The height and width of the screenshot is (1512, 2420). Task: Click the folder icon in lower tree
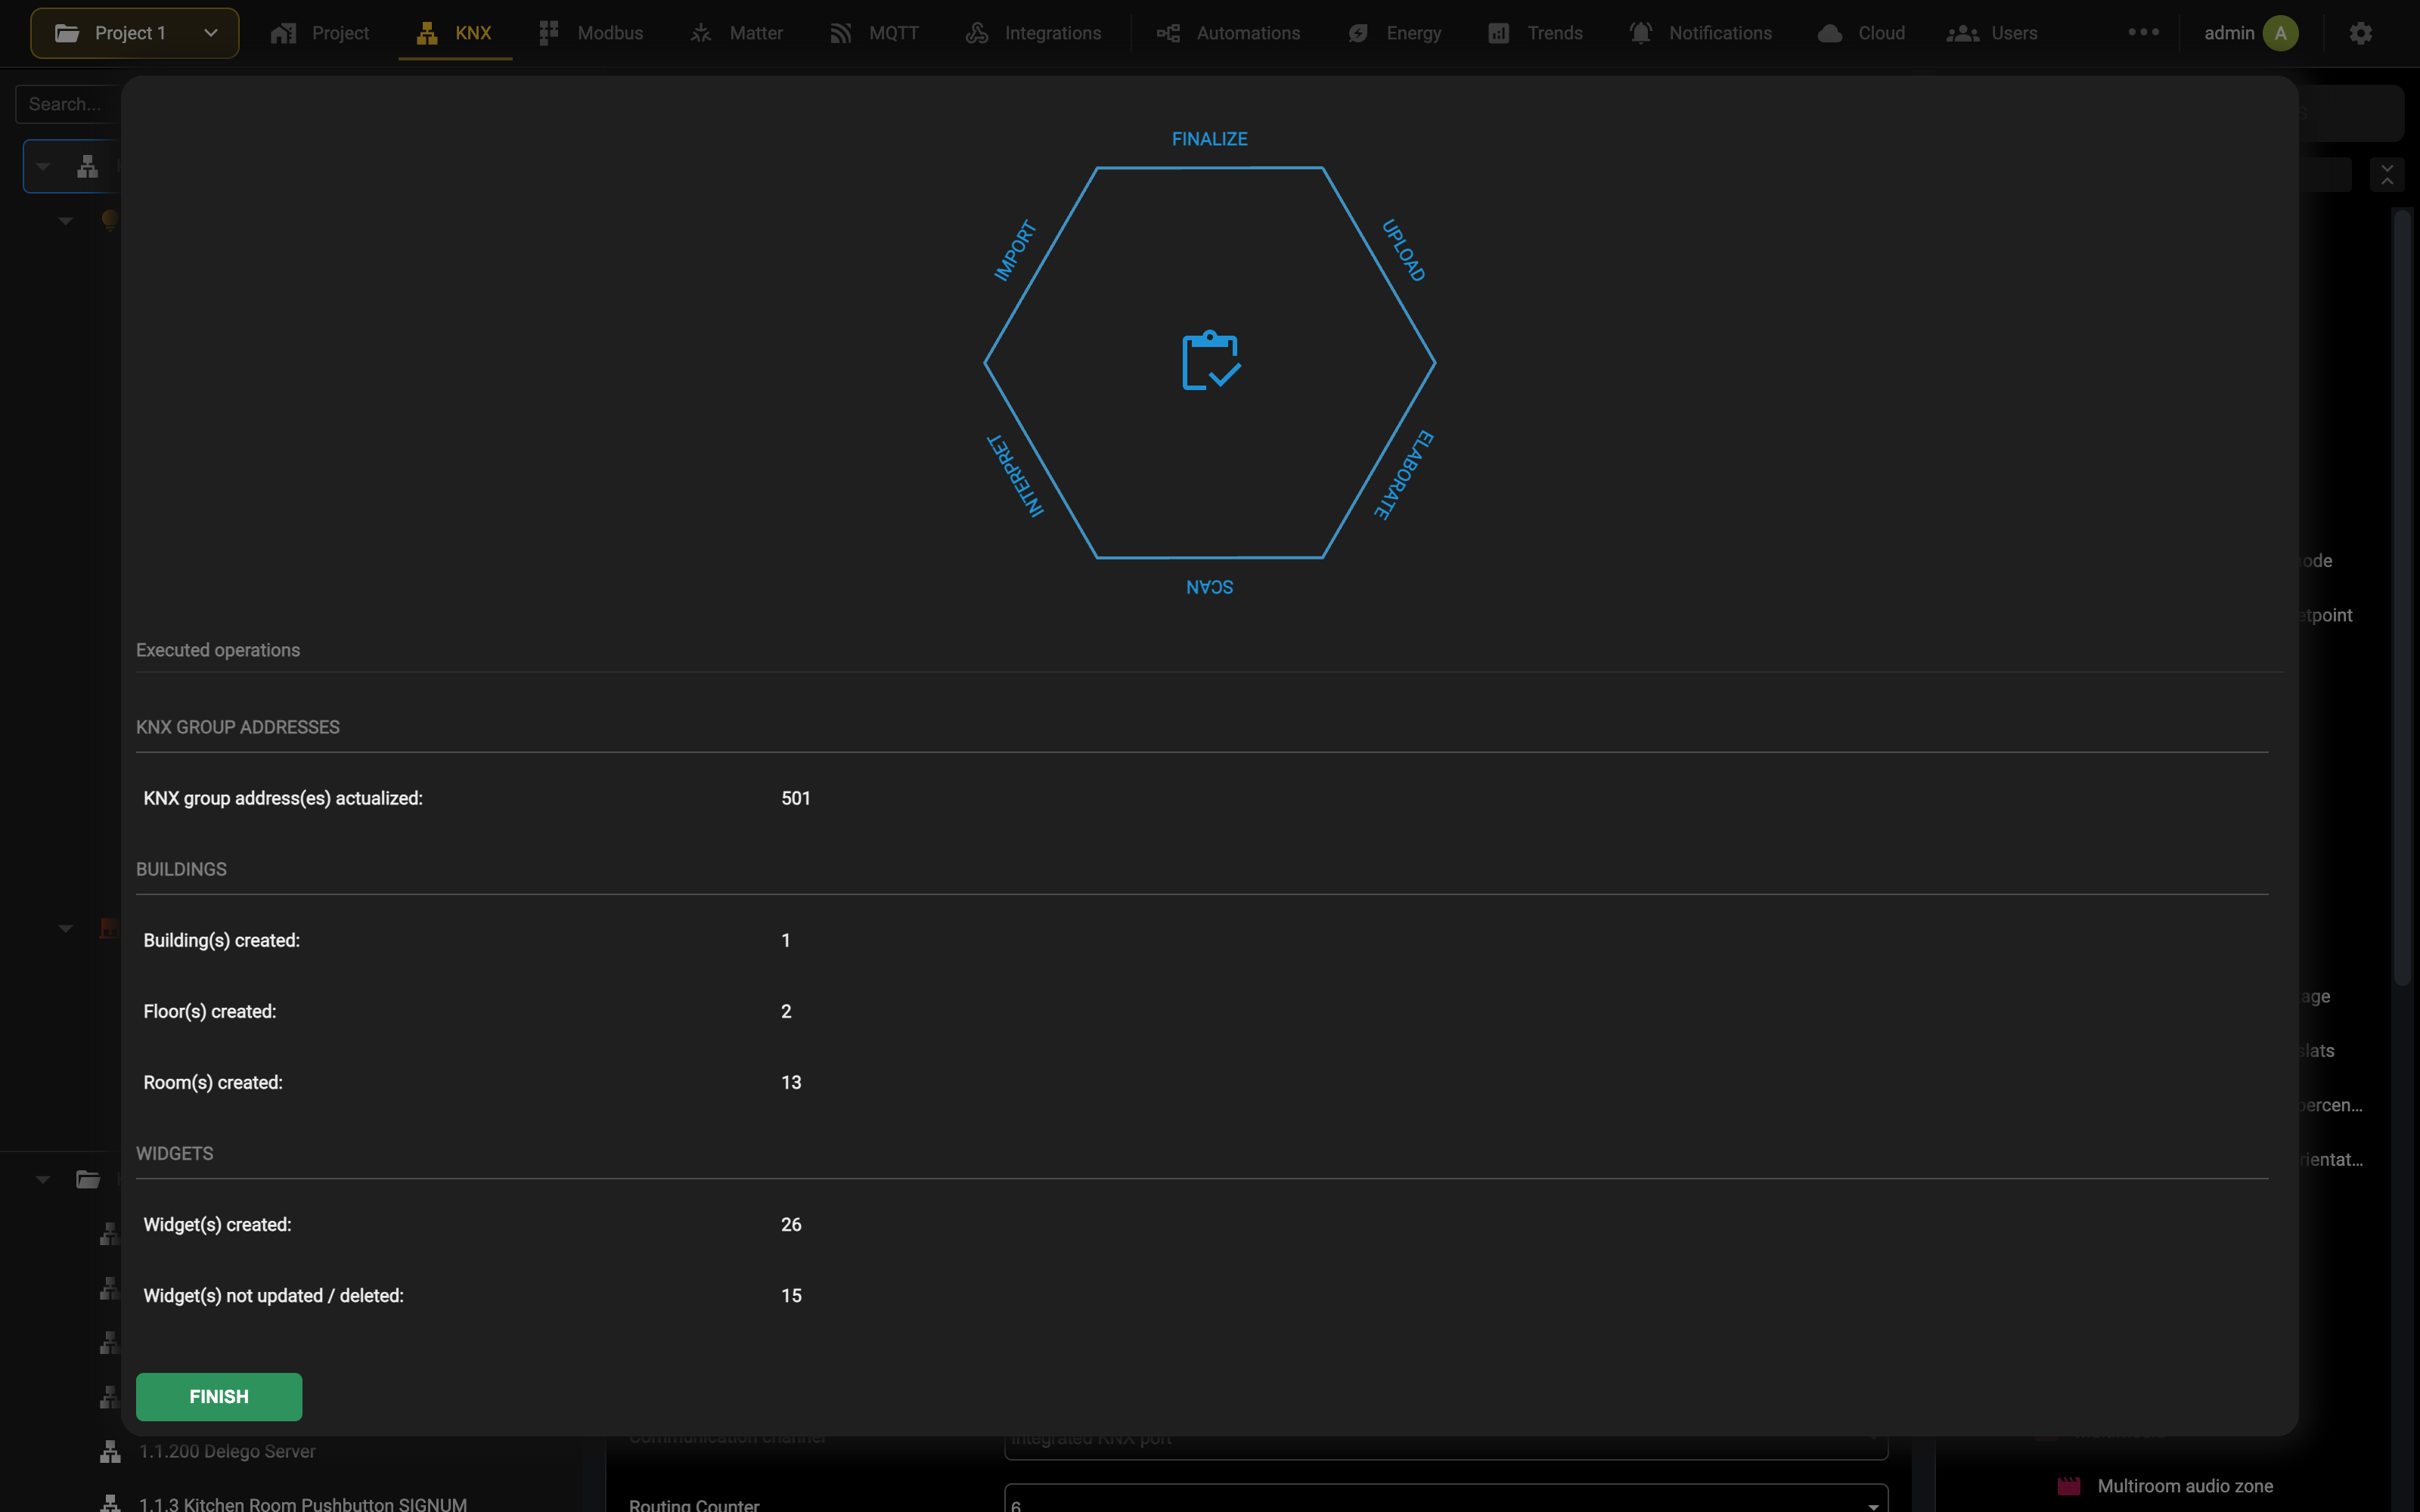point(88,1179)
